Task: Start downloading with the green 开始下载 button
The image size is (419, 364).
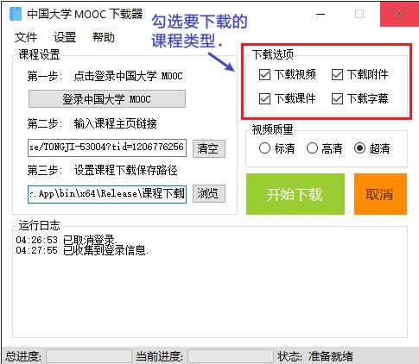Action: (x=295, y=194)
